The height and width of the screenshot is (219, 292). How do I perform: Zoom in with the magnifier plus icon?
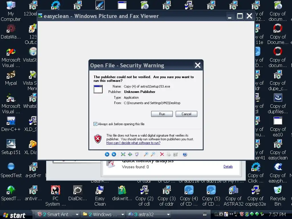tap(146, 154)
